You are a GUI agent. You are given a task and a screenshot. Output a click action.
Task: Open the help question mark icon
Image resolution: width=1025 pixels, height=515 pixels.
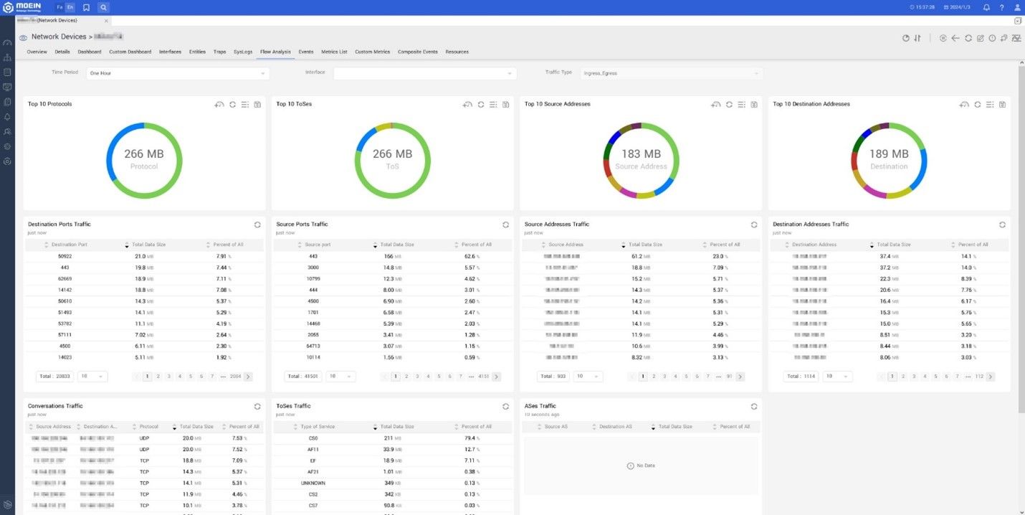[1001, 7]
